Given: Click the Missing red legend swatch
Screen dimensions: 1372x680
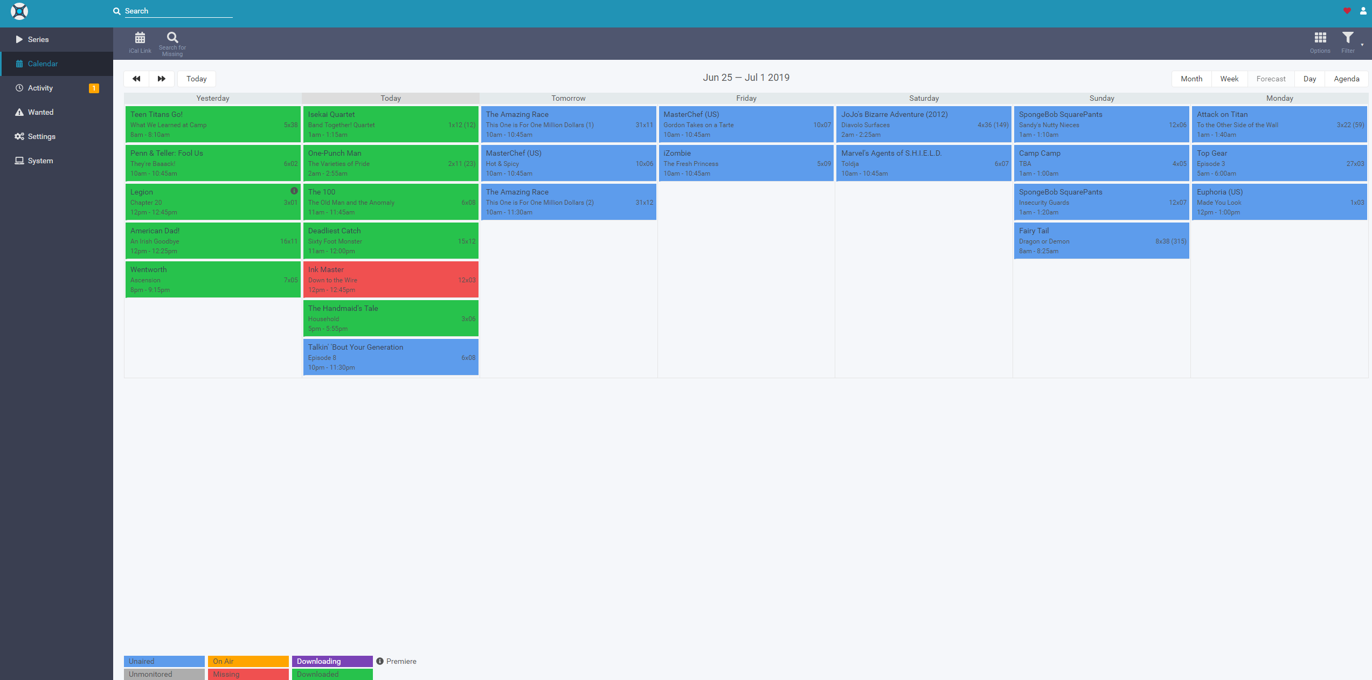Looking at the screenshot, I should coord(248,674).
